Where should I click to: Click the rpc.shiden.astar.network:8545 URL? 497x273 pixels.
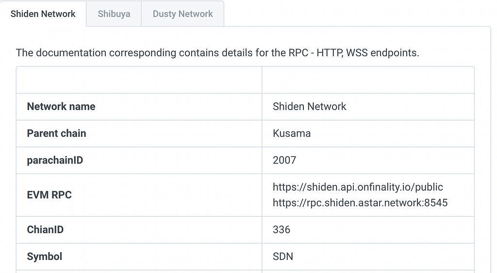click(360, 203)
